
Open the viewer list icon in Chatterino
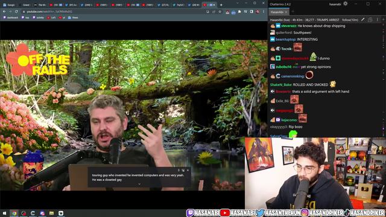tap(370, 20)
